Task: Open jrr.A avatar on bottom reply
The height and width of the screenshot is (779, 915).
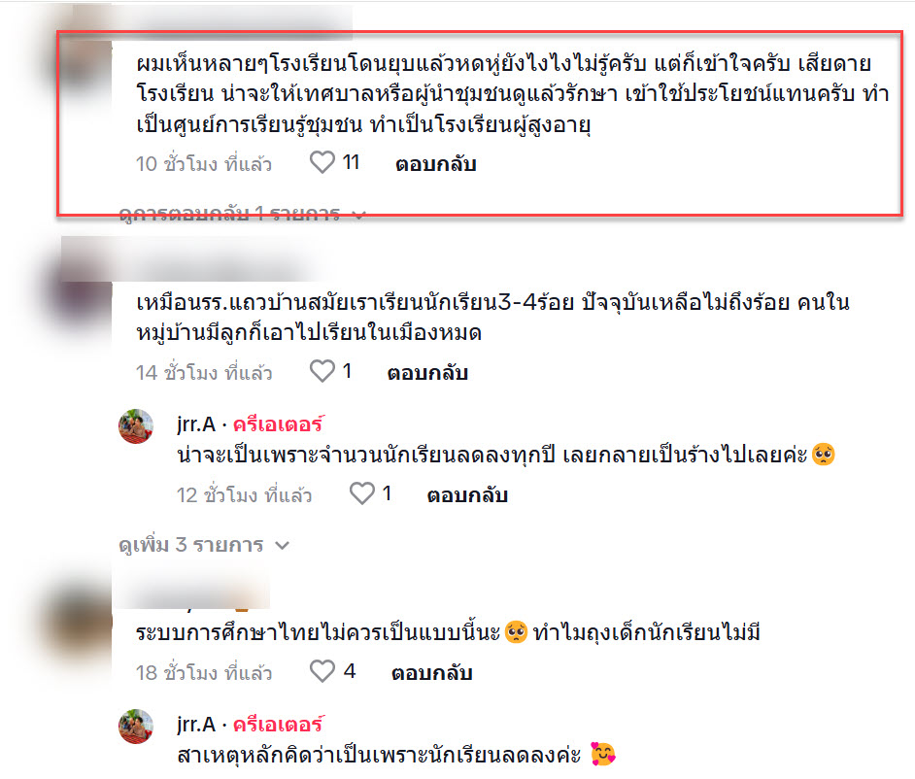Action: [x=136, y=727]
